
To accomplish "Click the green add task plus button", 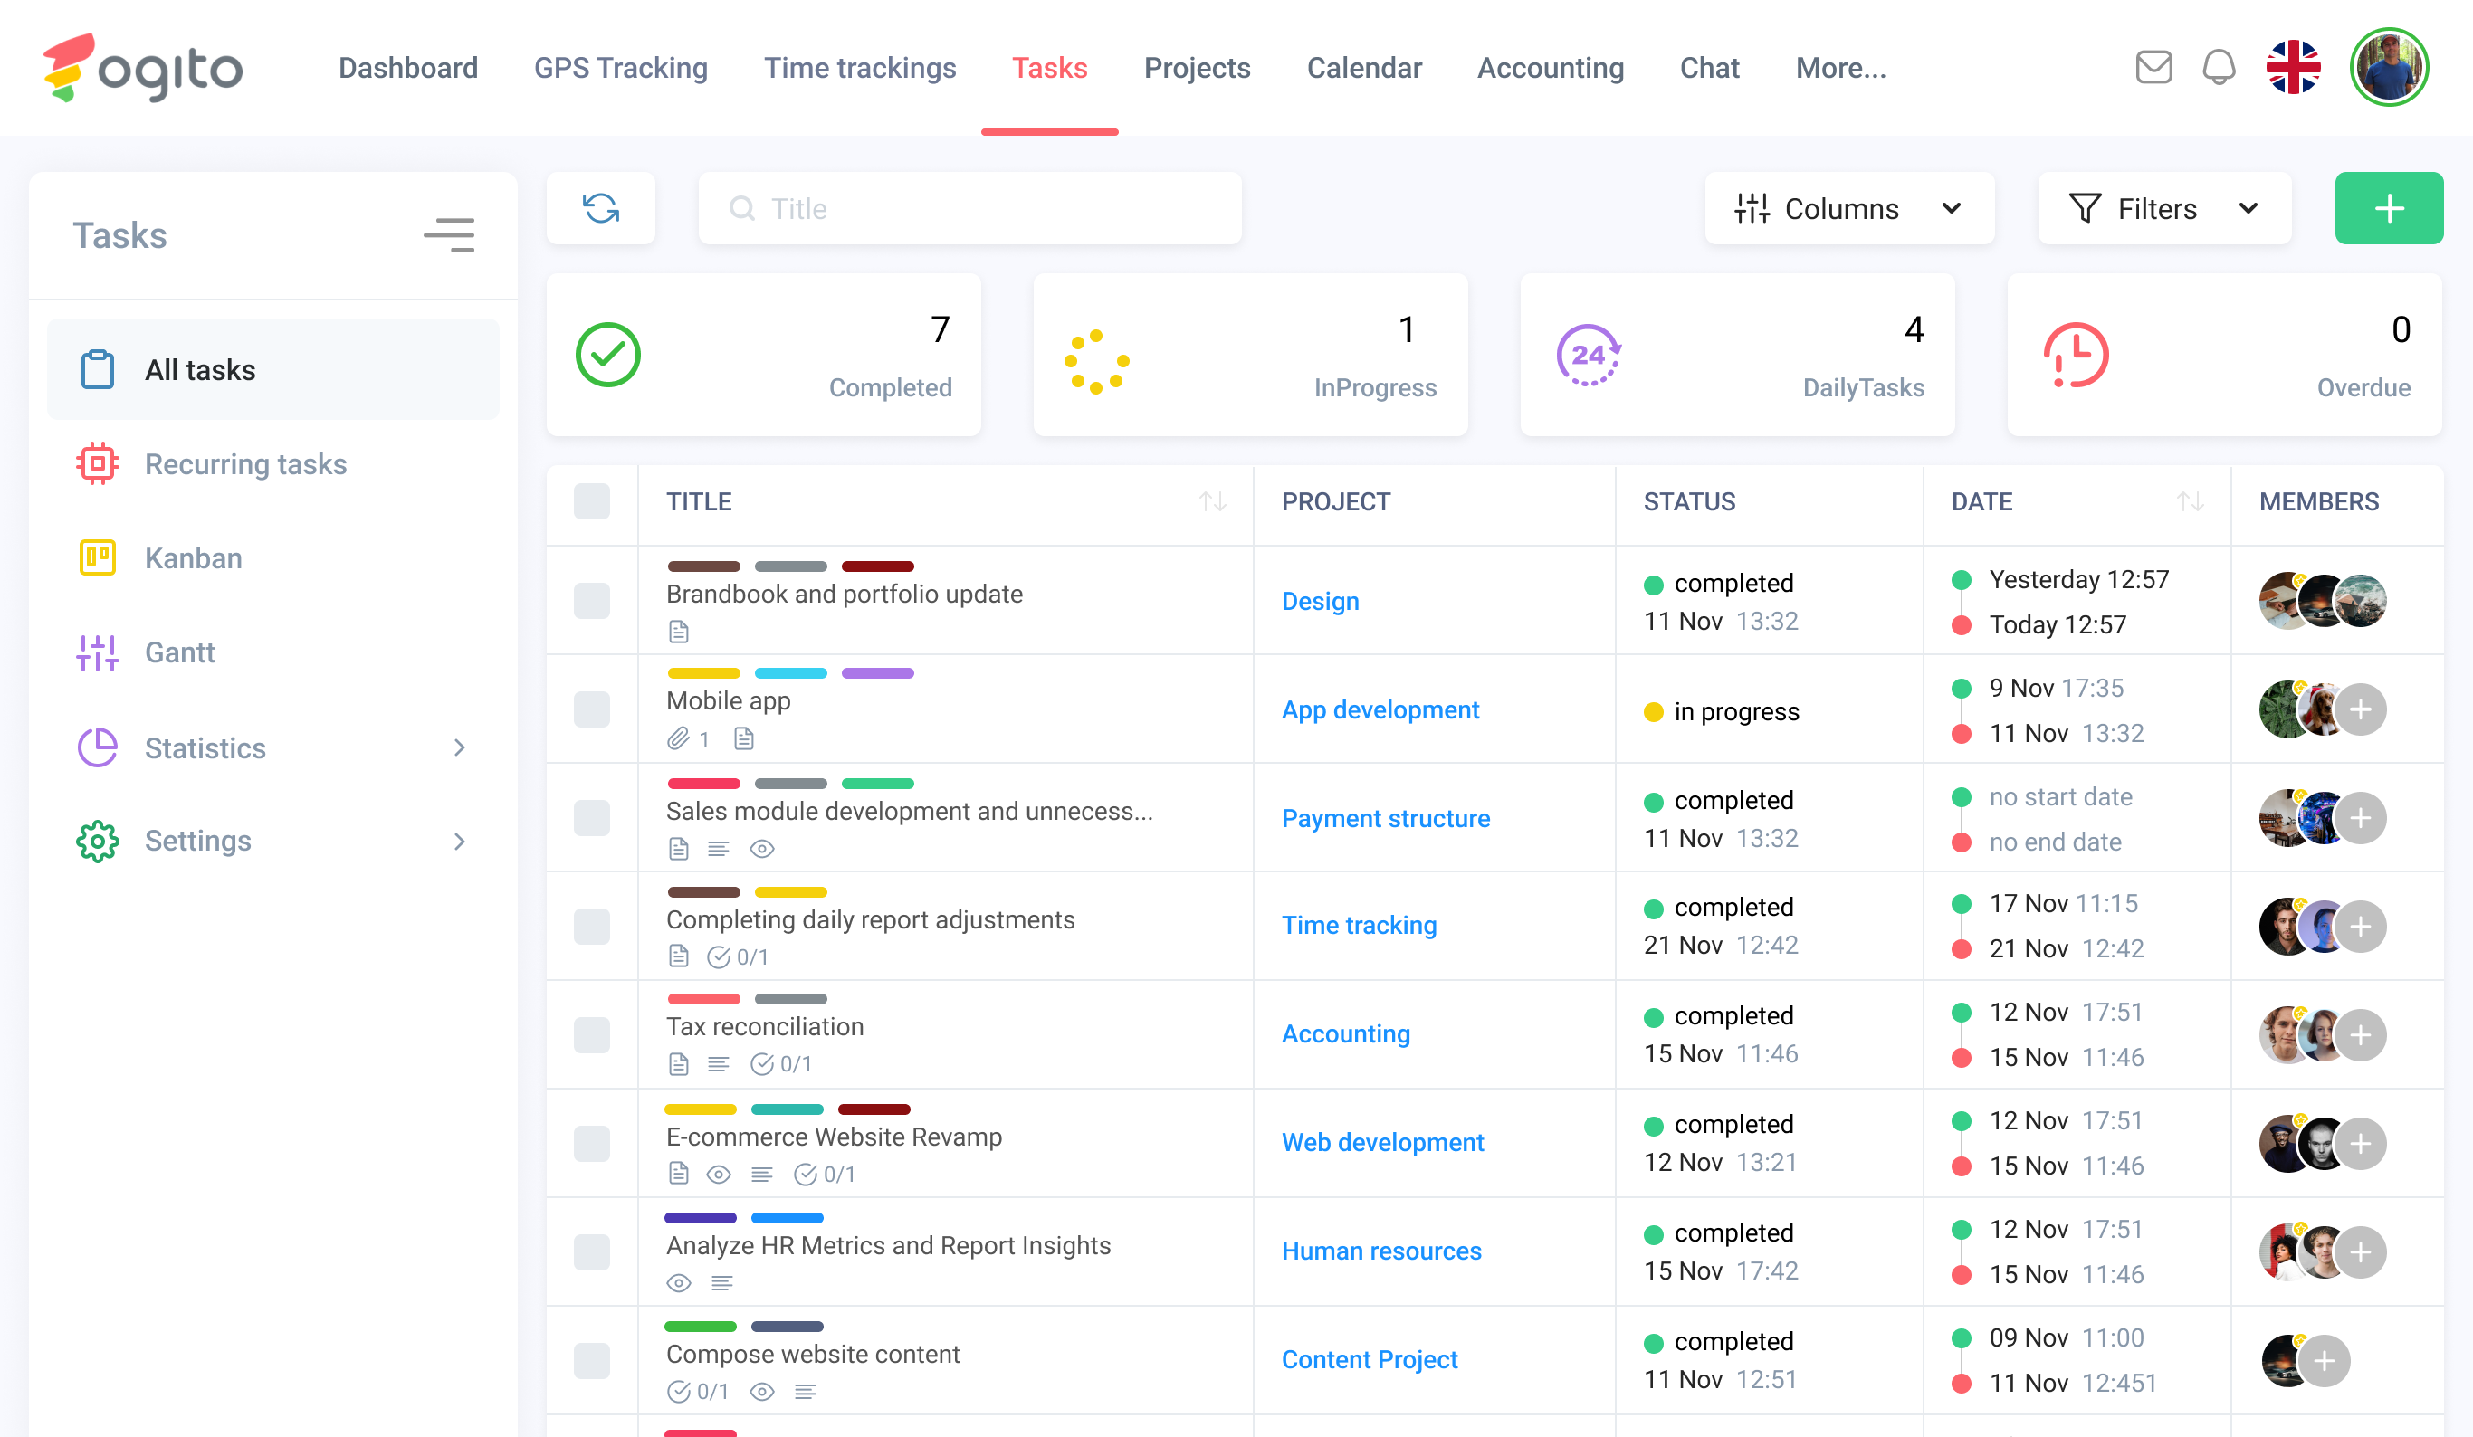I will tap(2388, 208).
